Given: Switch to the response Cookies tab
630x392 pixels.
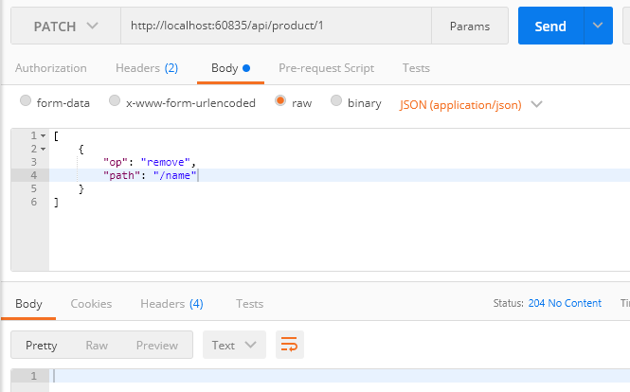Looking at the screenshot, I should click(91, 304).
